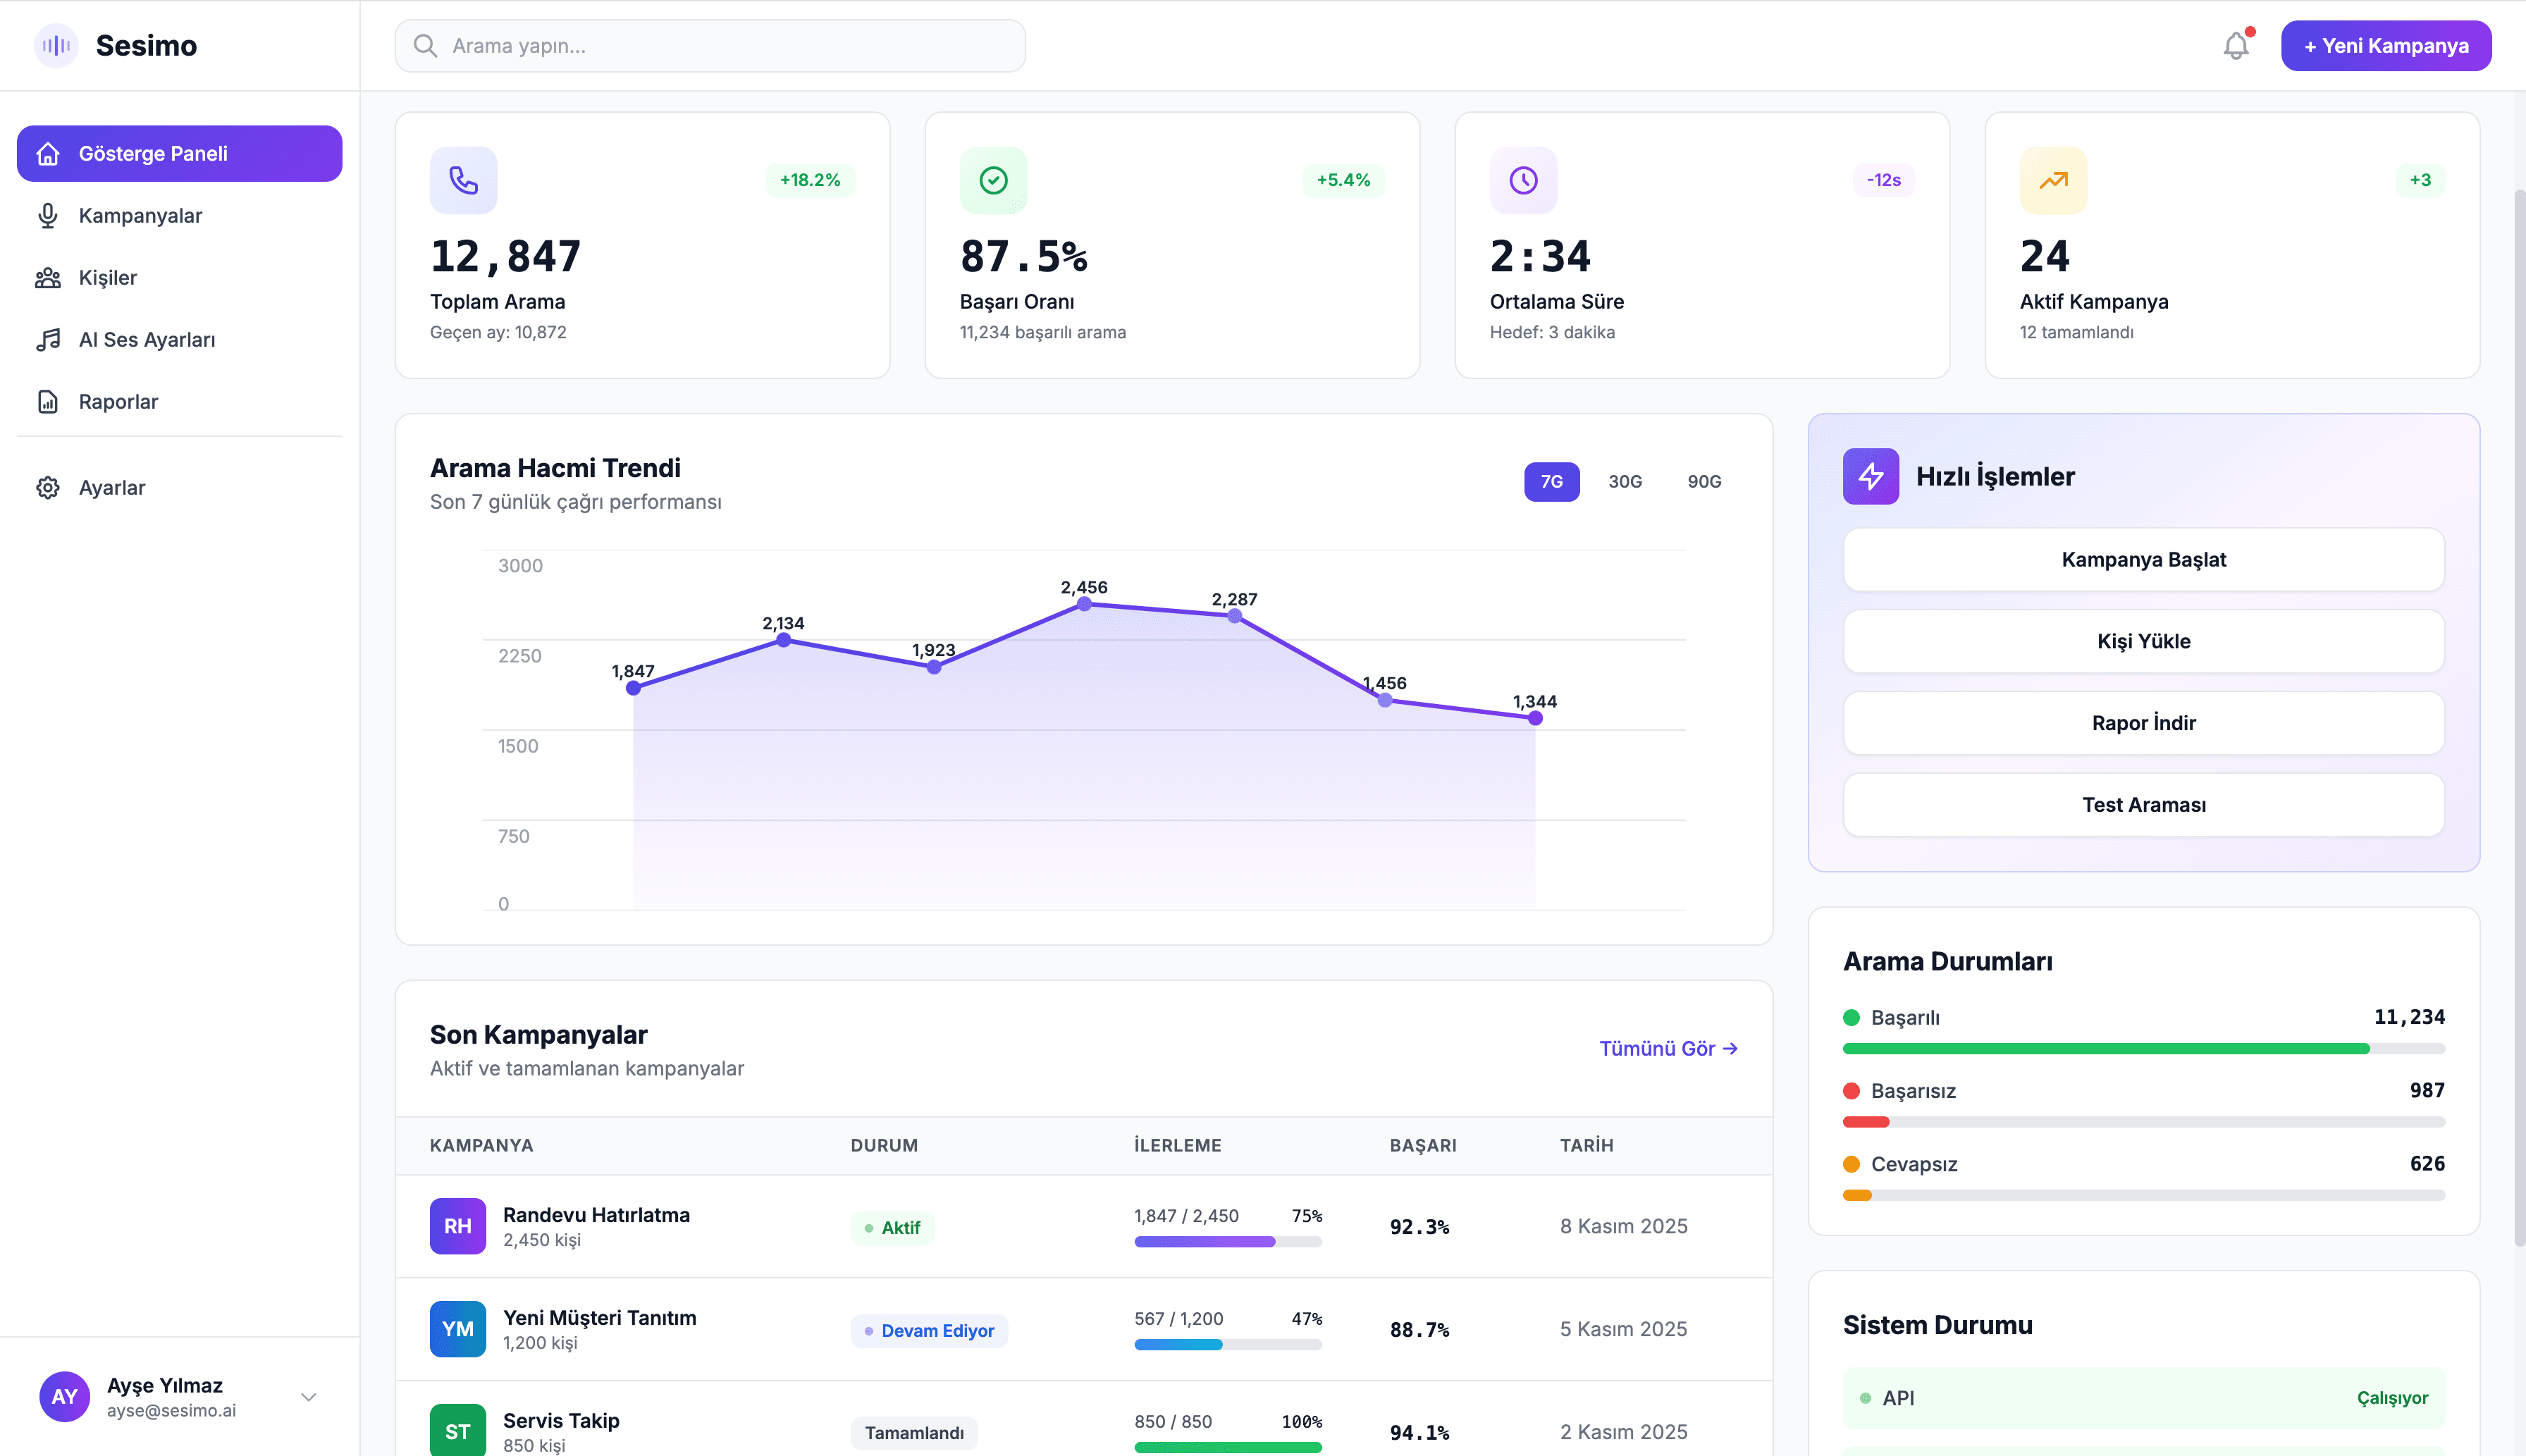Switch chart range to 30G
The image size is (2526, 1456).
tap(1625, 481)
